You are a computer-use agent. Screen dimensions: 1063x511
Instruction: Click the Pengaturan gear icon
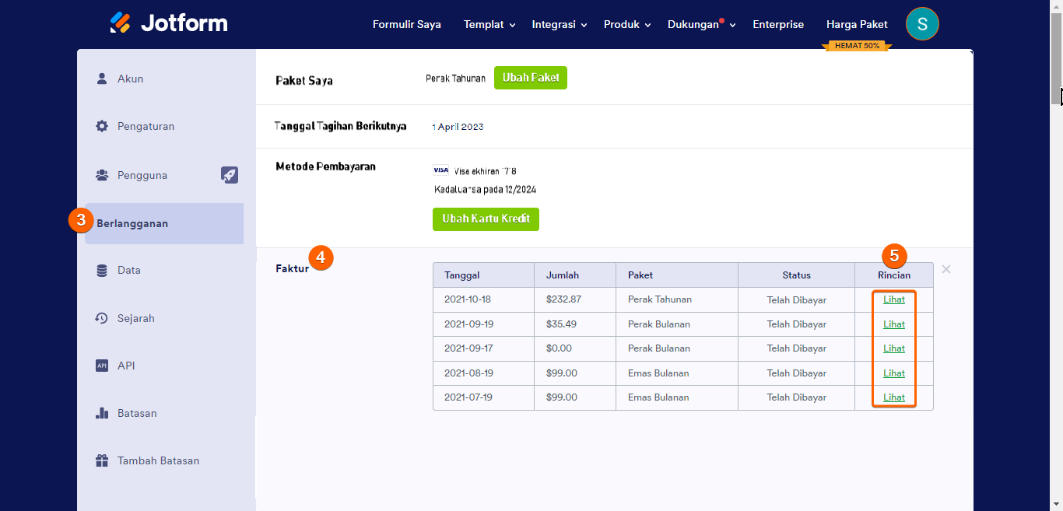coord(102,126)
